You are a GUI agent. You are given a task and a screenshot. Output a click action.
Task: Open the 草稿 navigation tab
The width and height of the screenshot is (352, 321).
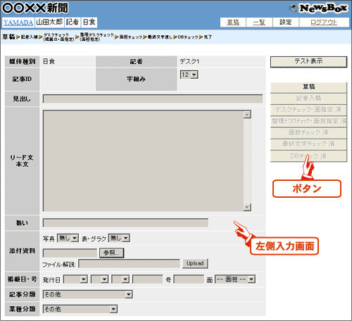(233, 23)
